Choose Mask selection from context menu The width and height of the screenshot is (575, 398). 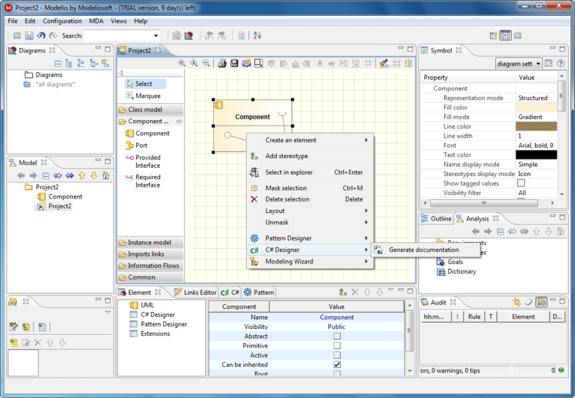(x=310, y=188)
